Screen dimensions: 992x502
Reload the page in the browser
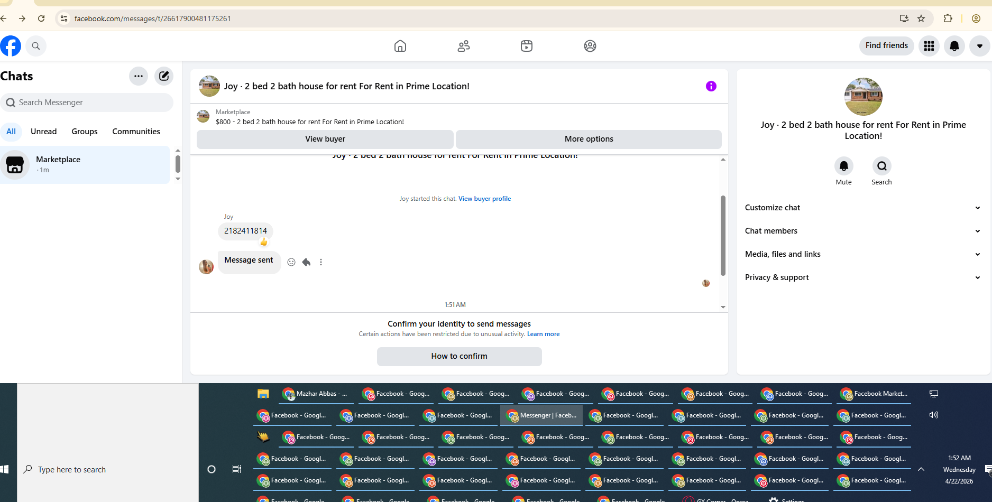click(x=41, y=18)
